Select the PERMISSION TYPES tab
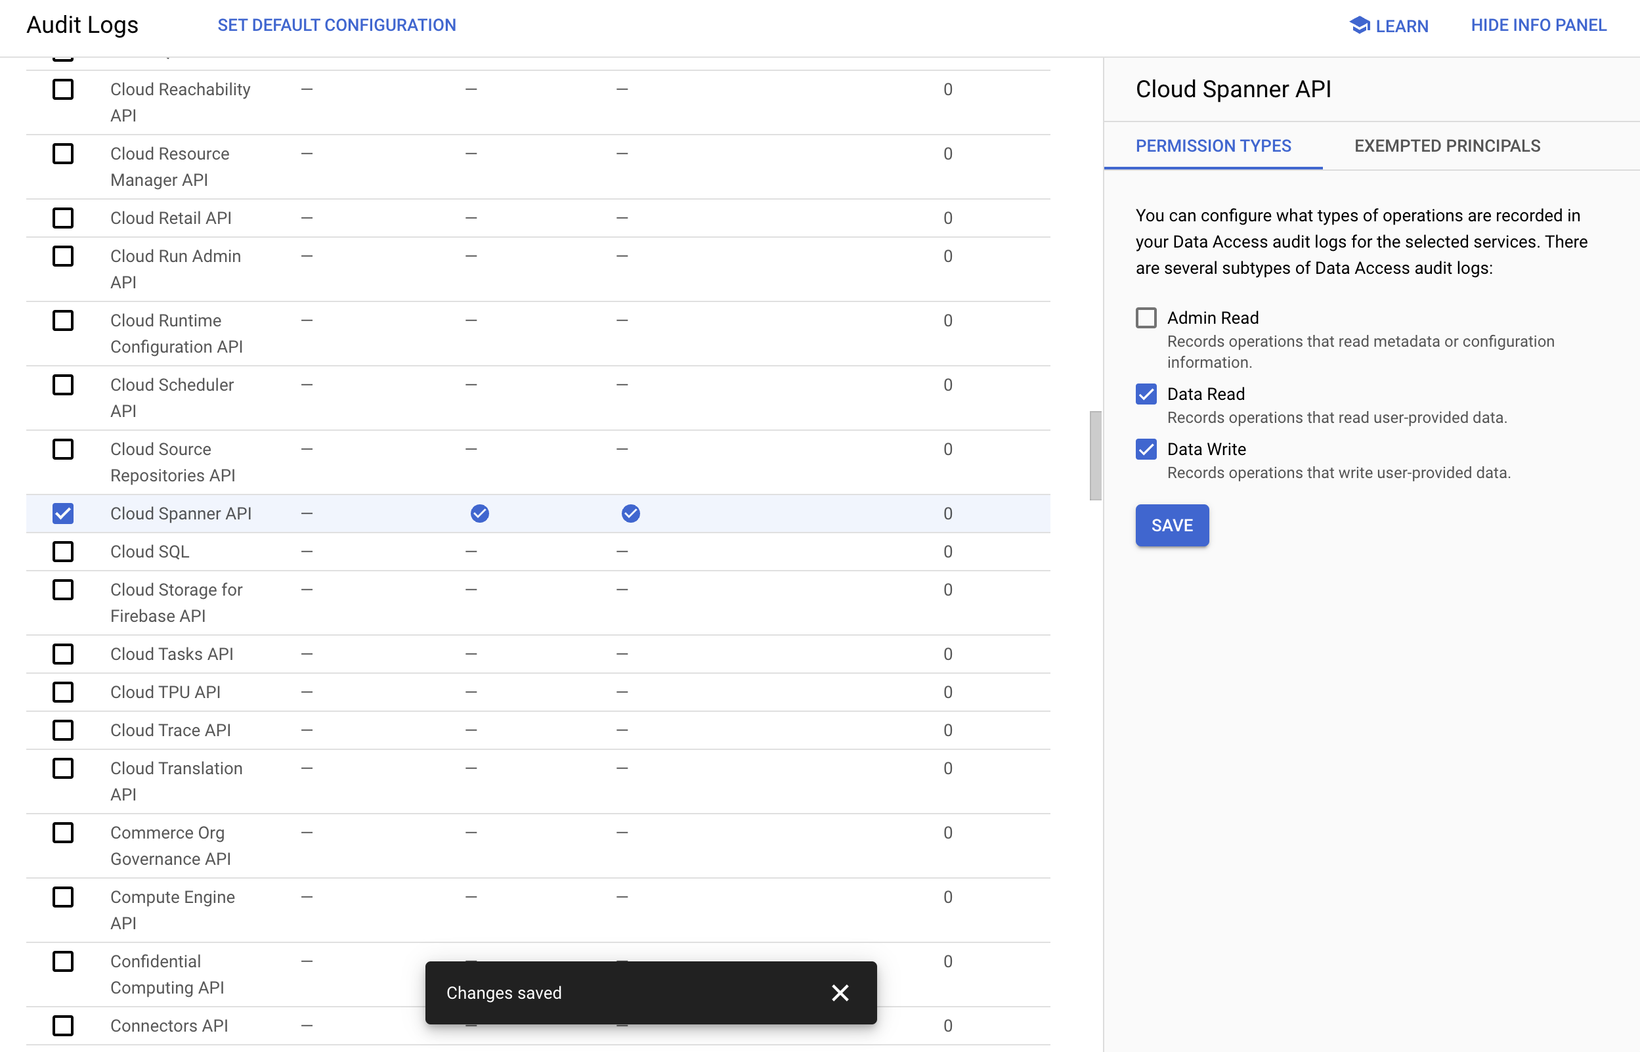Screen dimensions: 1640x1052 coord(1213,146)
